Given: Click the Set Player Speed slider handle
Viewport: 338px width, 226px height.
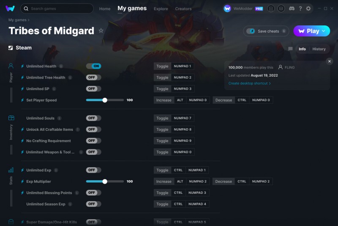Looking at the screenshot, I should [x=105, y=100].
